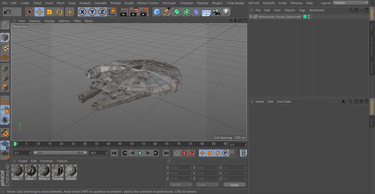The image size is (375, 194).
Task: Activate the Rotate tool
Action: pos(59,12)
